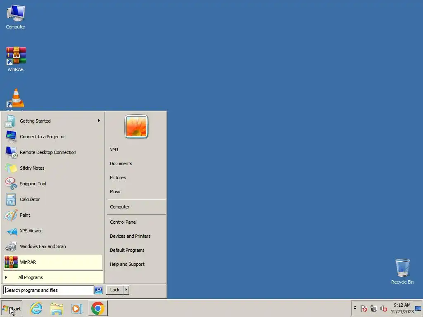Screen dimensions: 423x317
Task: Click the network tray icon
Action: (373, 308)
